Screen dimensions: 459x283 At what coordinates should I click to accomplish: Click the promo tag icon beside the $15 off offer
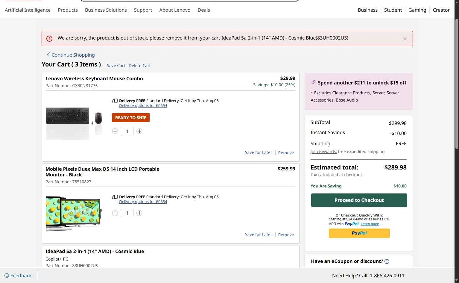click(313, 82)
